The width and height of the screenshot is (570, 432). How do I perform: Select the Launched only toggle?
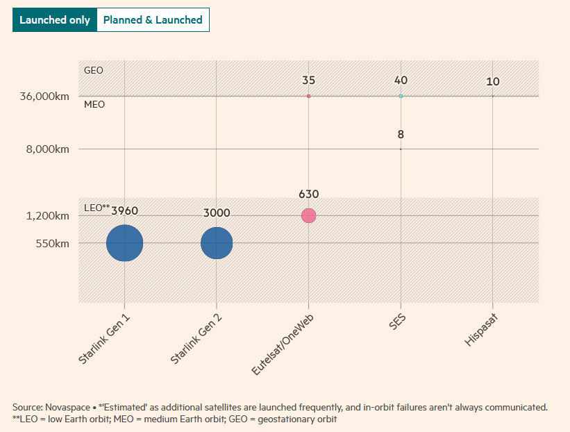pyautogui.click(x=55, y=19)
